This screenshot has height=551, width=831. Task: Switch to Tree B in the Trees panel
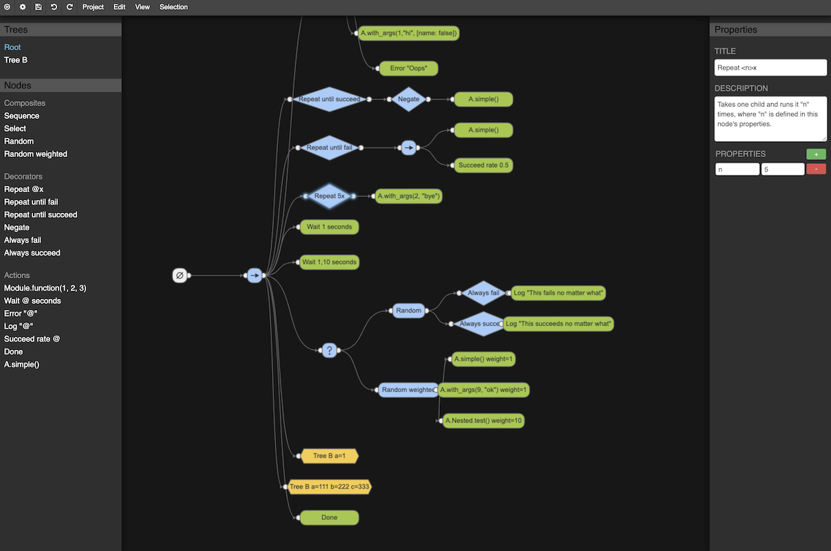(x=15, y=60)
